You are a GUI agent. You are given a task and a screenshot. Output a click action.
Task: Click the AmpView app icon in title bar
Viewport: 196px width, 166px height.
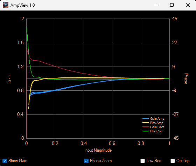point(6,5)
